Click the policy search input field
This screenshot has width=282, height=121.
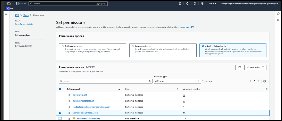coord(106,81)
